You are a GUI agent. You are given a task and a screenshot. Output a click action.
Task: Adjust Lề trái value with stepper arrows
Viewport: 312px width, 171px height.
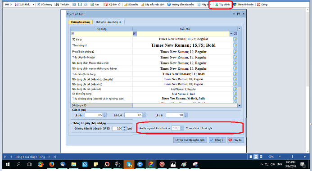[185, 115]
